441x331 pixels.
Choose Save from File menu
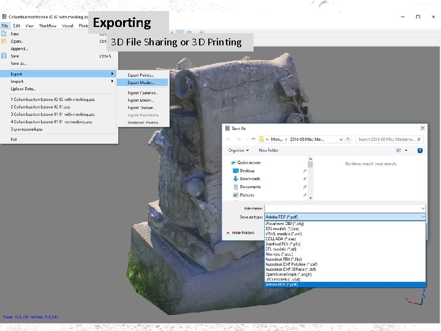coord(59,56)
